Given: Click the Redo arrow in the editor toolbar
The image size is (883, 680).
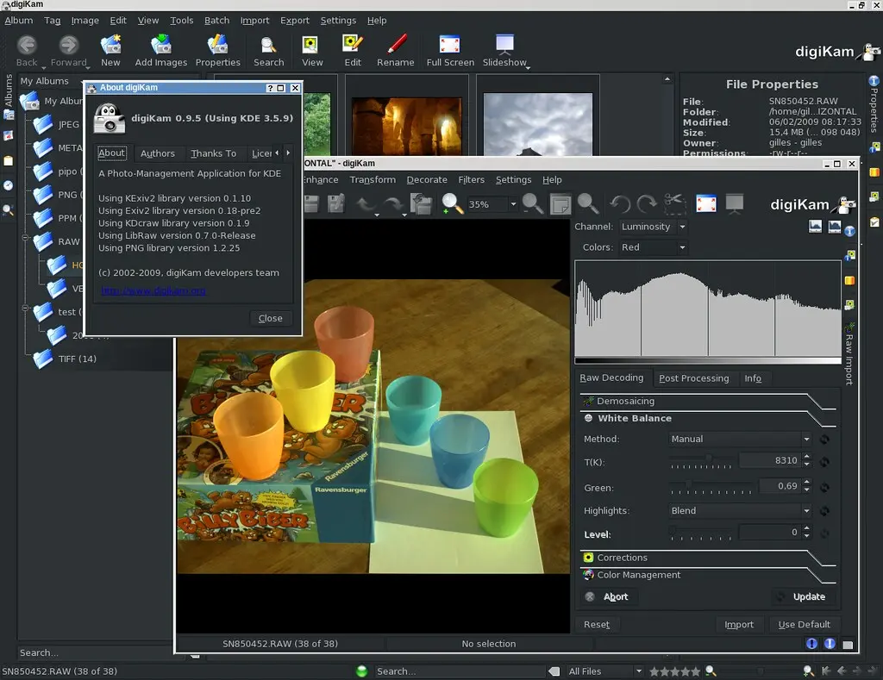Looking at the screenshot, I should point(395,203).
